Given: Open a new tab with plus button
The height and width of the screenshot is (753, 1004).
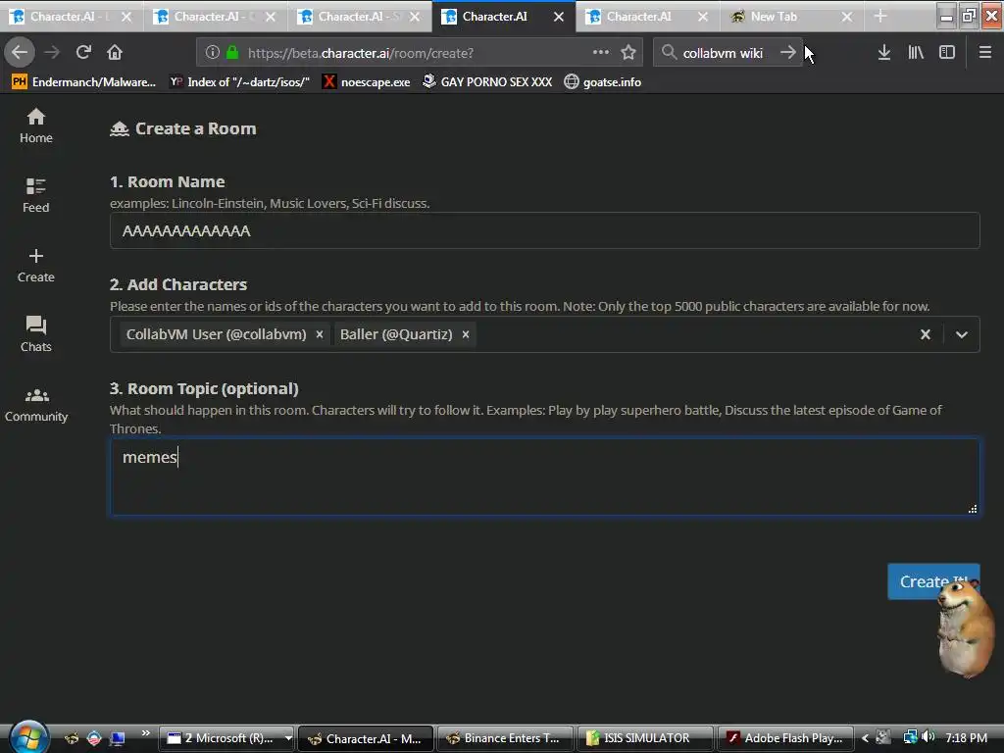Looking at the screenshot, I should pyautogui.click(x=880, y=16).
